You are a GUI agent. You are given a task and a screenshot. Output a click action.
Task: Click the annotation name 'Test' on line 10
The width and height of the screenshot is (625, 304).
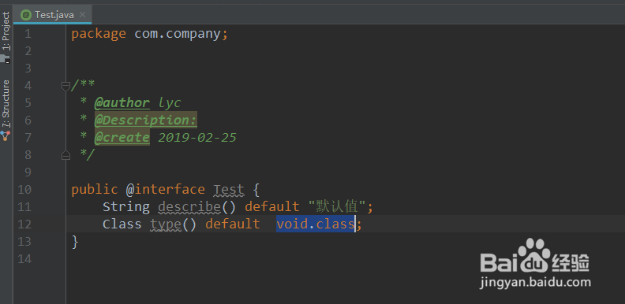[228, 190]
